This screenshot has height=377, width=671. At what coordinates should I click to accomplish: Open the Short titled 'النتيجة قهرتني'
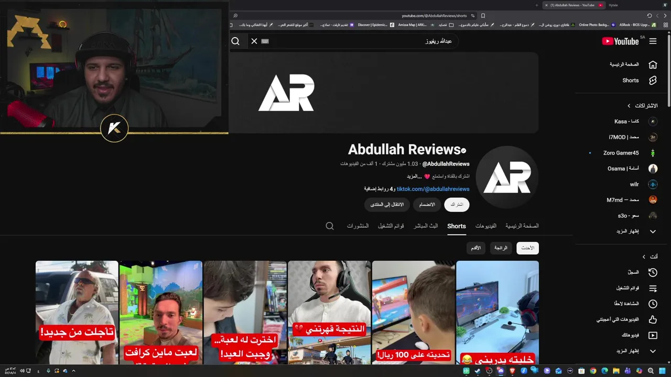329,312
